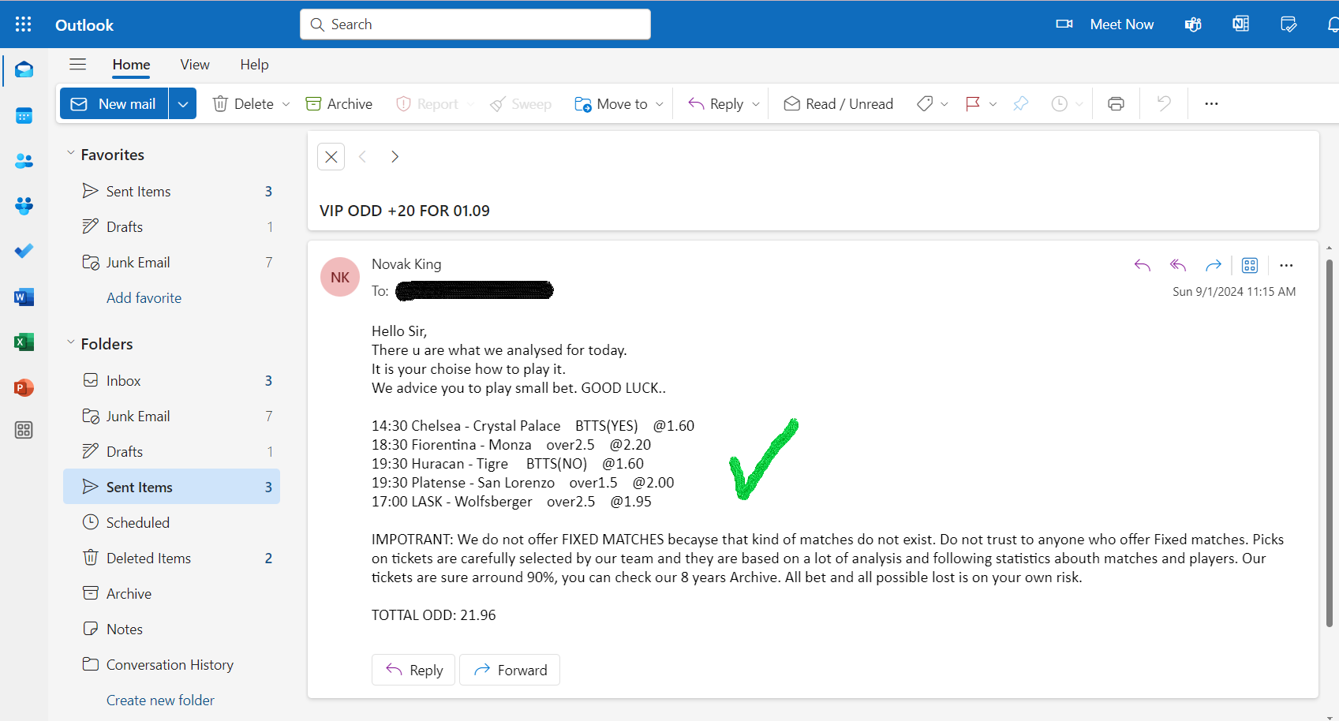
Task: Click the Categorize tag icon
Action: point(925,103)
